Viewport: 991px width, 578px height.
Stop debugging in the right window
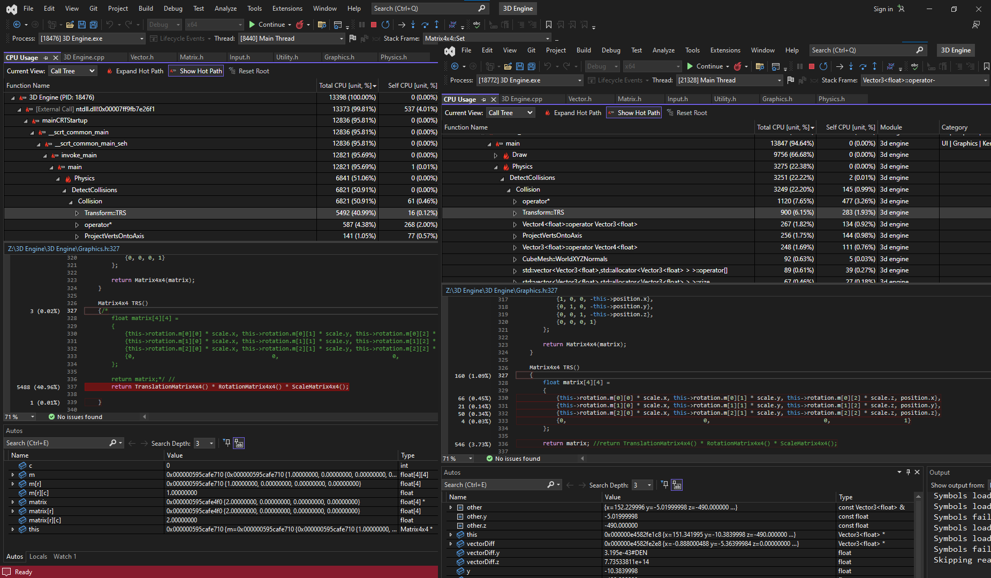tap(812, 66)
